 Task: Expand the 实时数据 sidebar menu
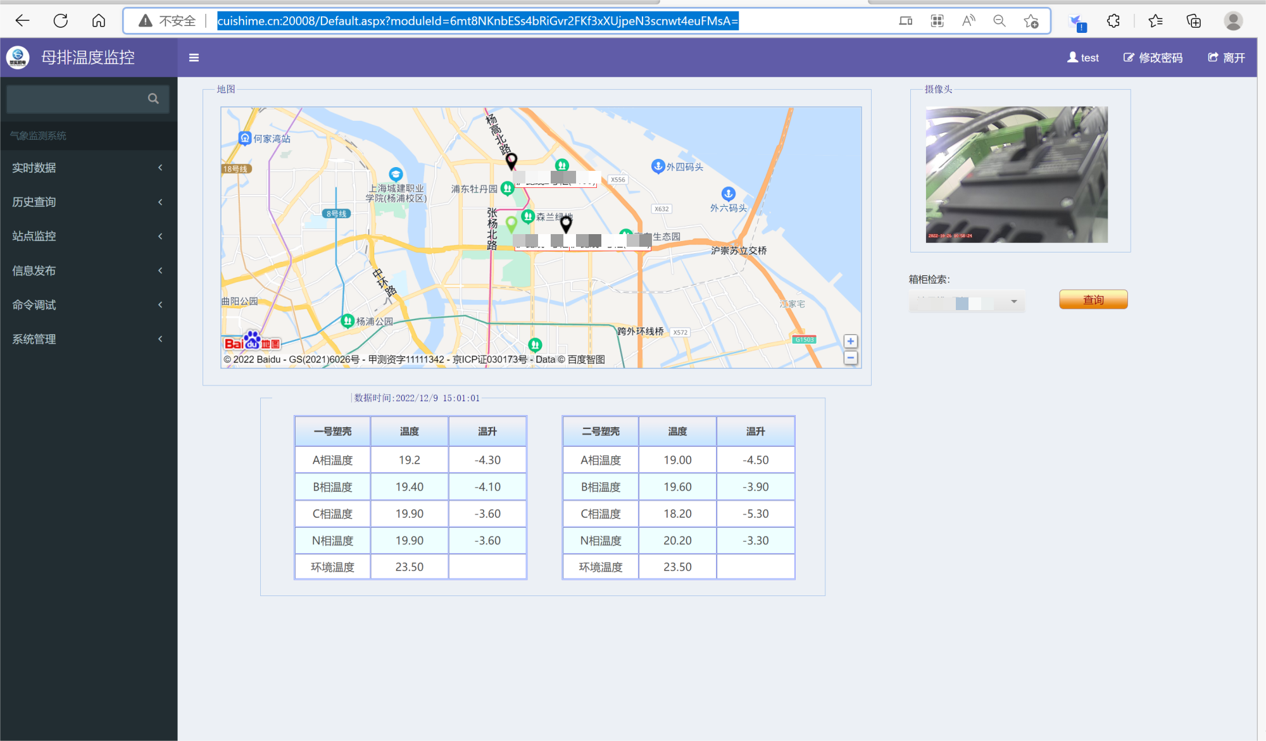[x=88, y=168]
